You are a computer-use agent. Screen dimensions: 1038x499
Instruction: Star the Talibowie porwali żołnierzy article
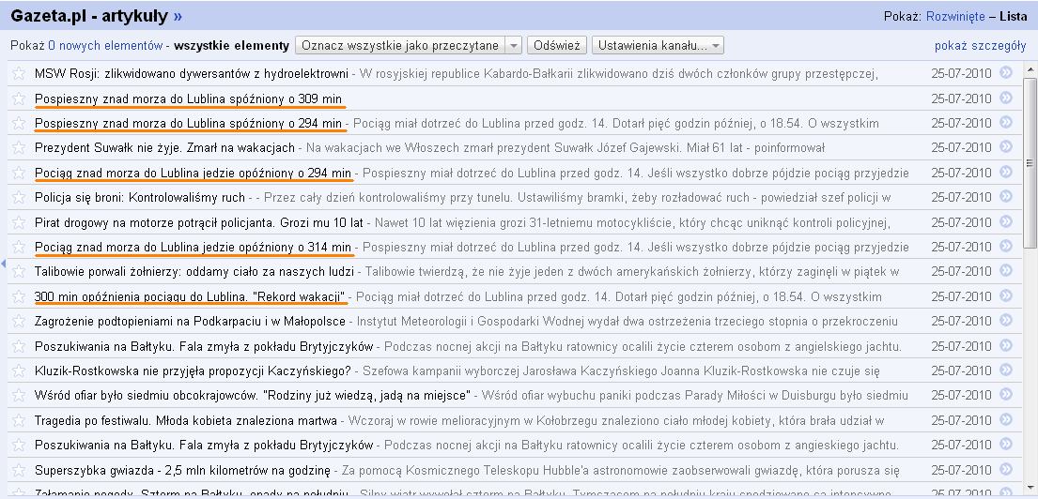18,272
